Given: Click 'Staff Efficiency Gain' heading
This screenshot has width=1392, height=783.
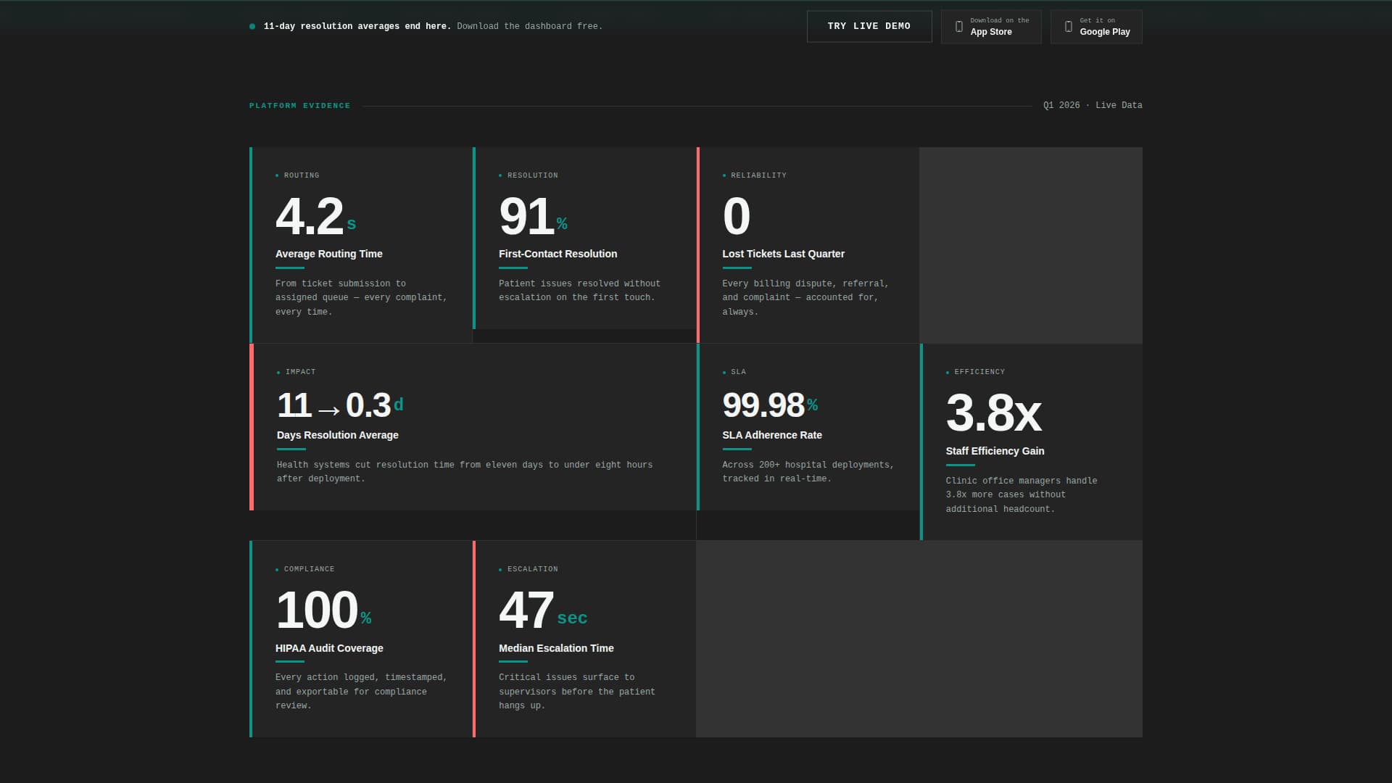Looking at the screenshot, I should tap(995, 451).
